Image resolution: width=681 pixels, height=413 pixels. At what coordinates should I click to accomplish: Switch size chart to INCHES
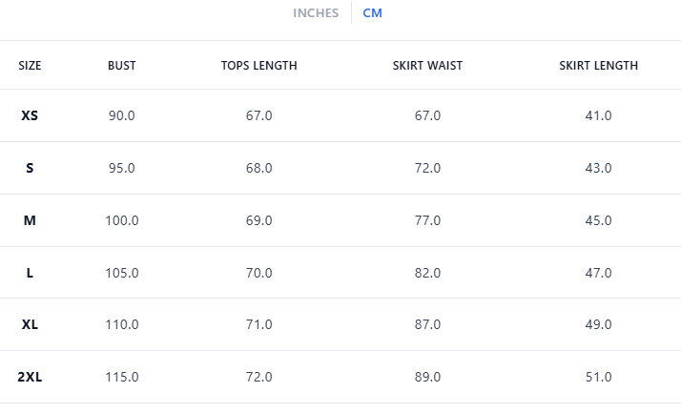pos(315,13)
